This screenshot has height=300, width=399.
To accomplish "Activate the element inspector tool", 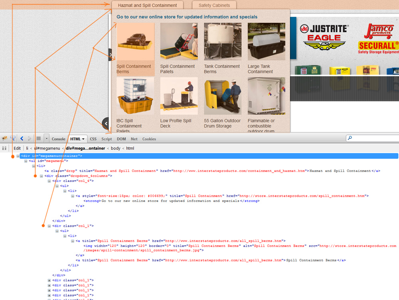I will pyautogui.click(x=13, y=138).
